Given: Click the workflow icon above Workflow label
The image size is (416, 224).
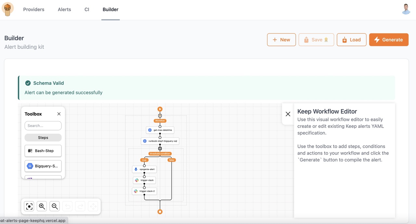Looking at the screenshot, I should coord(160,116).
